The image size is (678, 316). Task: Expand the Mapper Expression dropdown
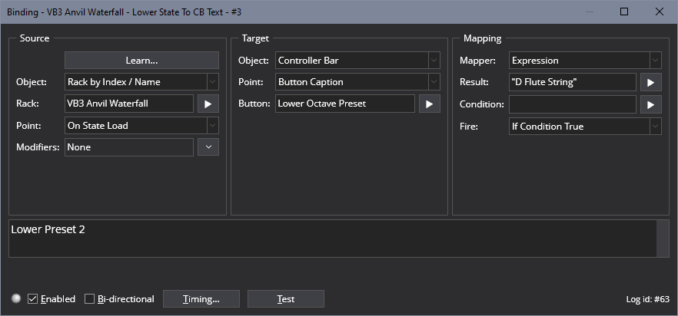tap(585, 61)
